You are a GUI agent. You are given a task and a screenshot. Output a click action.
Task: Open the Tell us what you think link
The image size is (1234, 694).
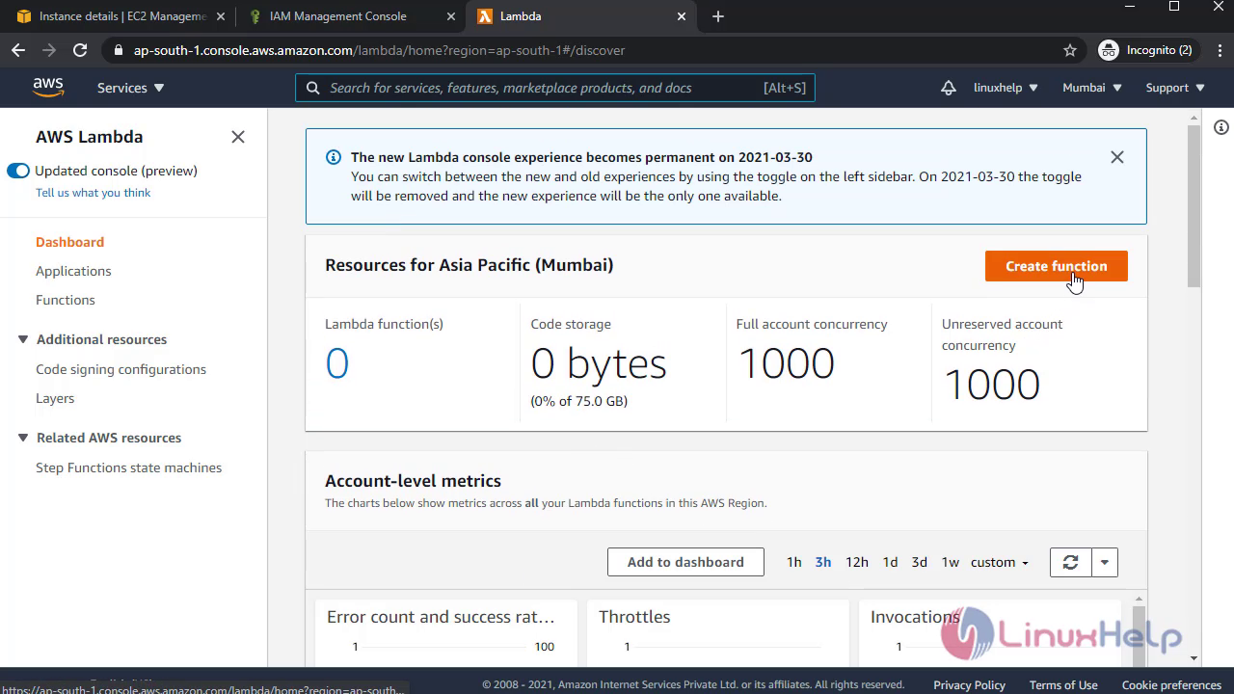click(94, 193)
